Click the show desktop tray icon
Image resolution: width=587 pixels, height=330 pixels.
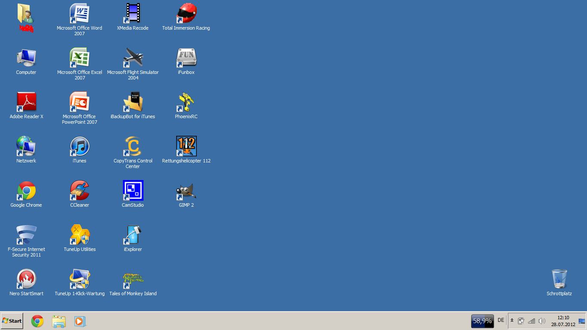pos(582,321)
